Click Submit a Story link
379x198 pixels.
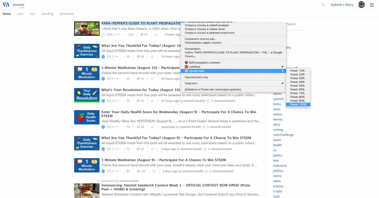(x=342, y=5)
